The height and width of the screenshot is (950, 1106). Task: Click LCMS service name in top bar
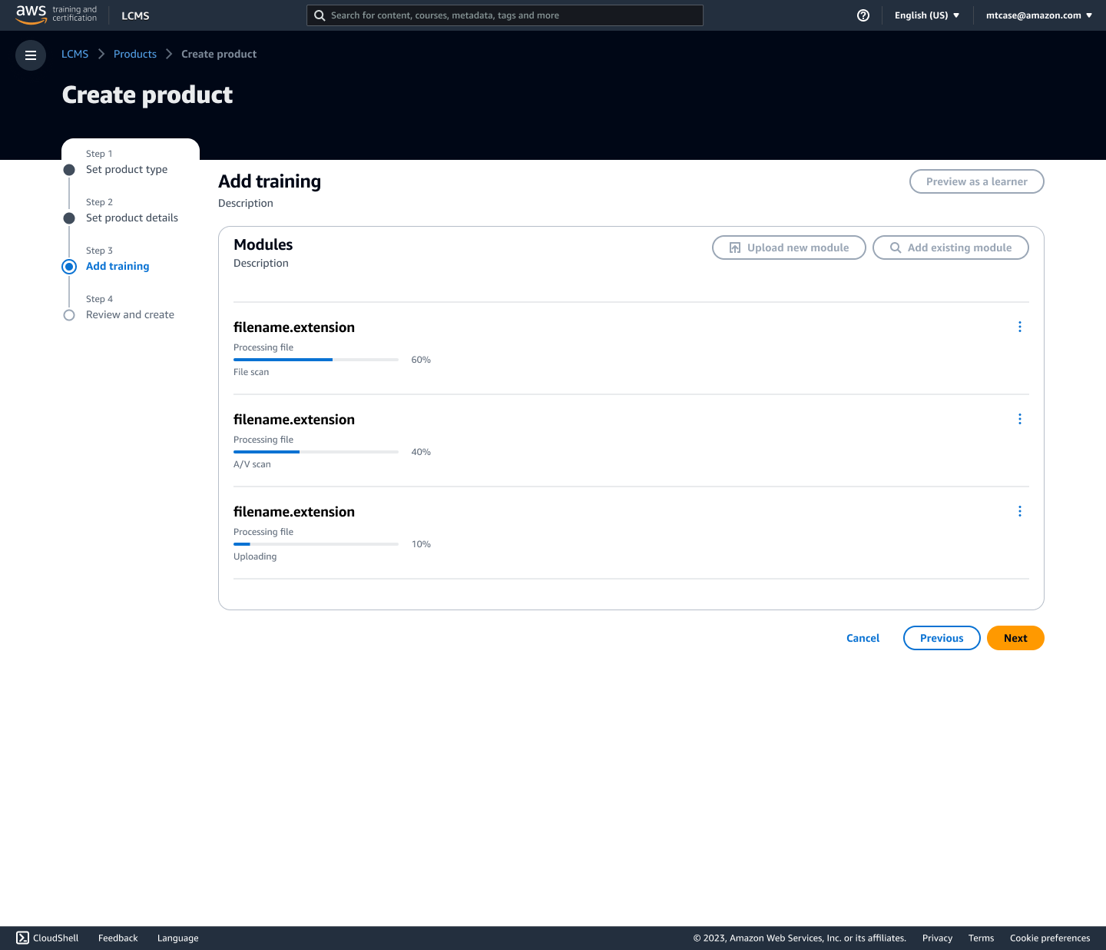point(135,15)
